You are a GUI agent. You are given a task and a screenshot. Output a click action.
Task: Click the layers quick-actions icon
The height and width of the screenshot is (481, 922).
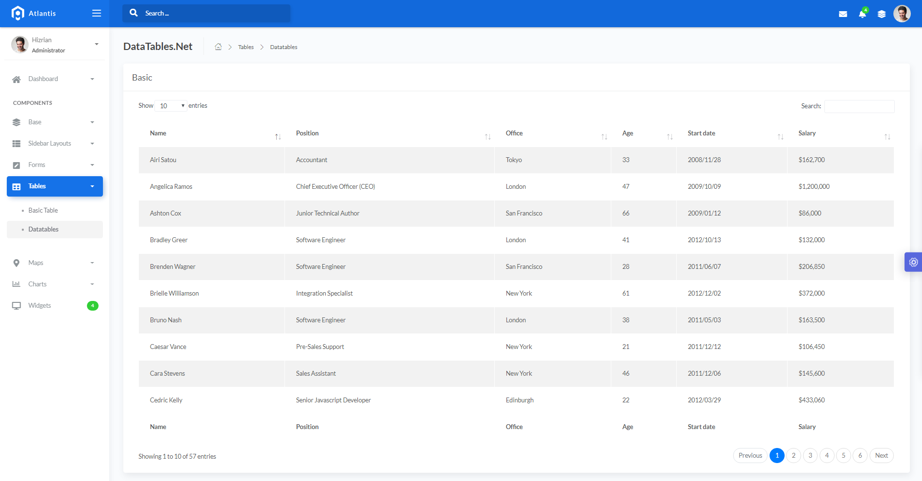tap(882, 14)
